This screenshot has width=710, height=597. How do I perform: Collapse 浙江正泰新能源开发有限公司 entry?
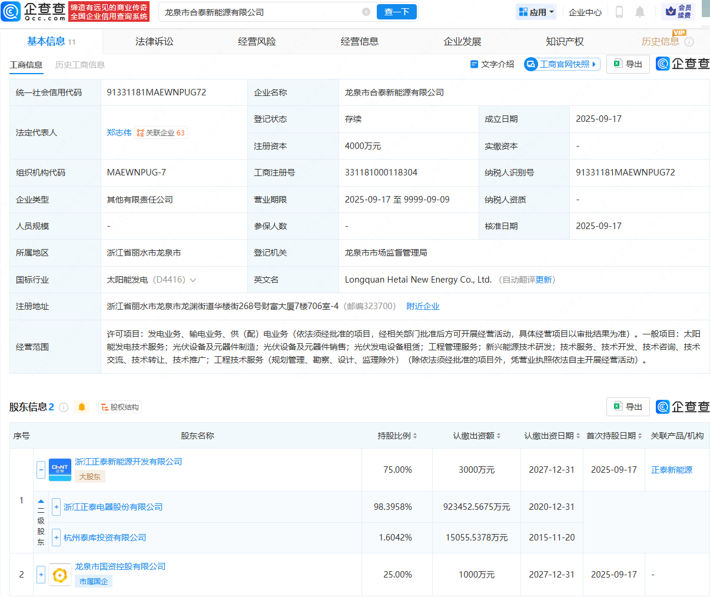pos(41,470)
